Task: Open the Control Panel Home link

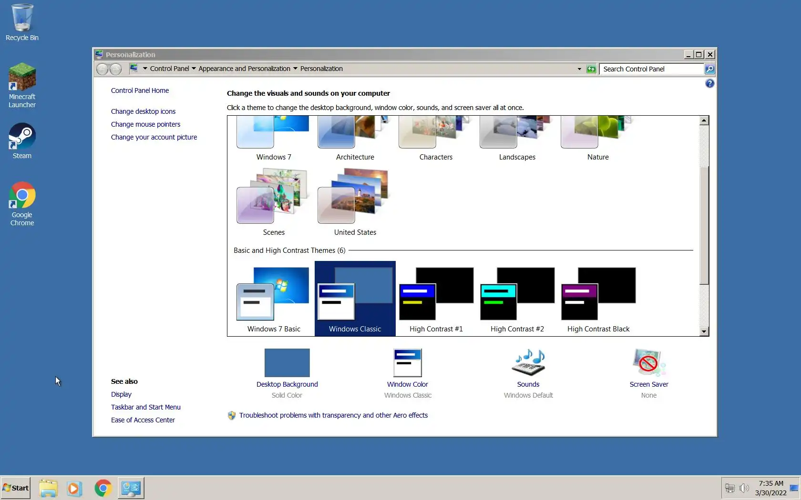Action: 140,90
